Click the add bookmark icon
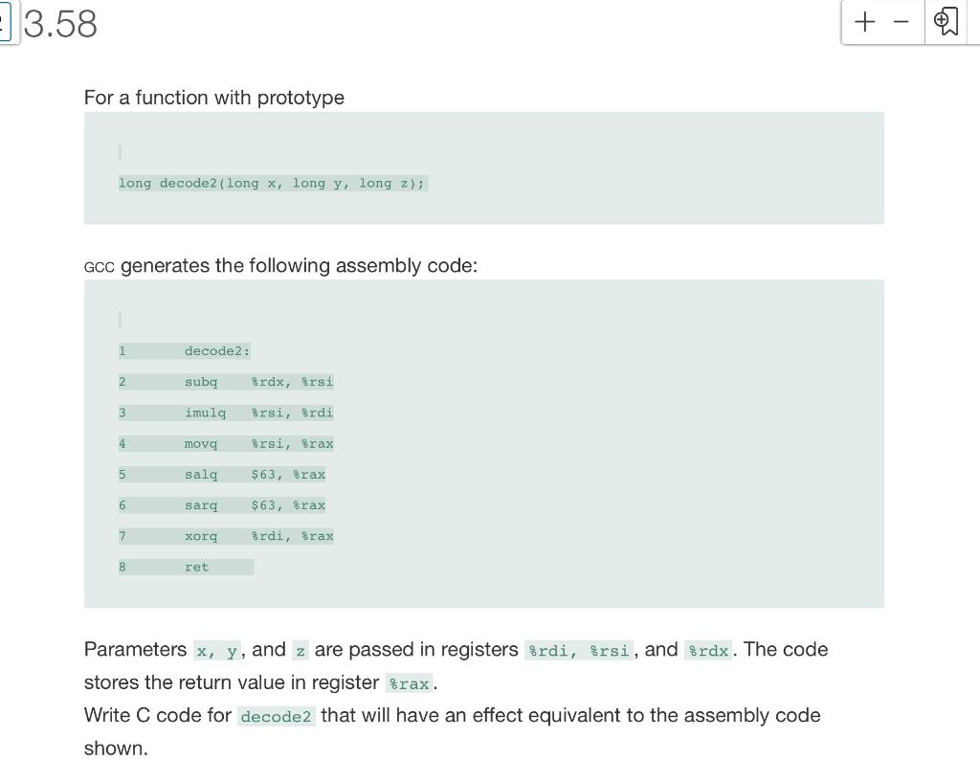Viewport: 980px width, 782px height. 946,21
